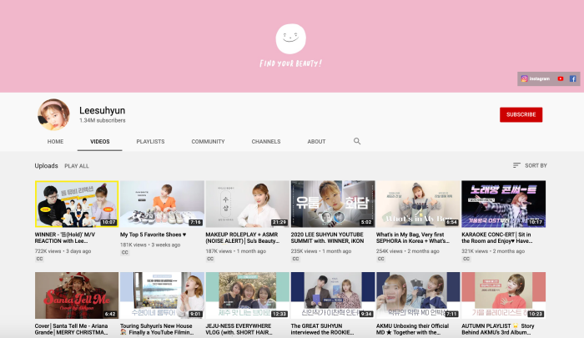Screen dimensions: 584x338
Task: Open What's in My Bag thumbnail
Action: pyautogui.click(x=418, y=204)
